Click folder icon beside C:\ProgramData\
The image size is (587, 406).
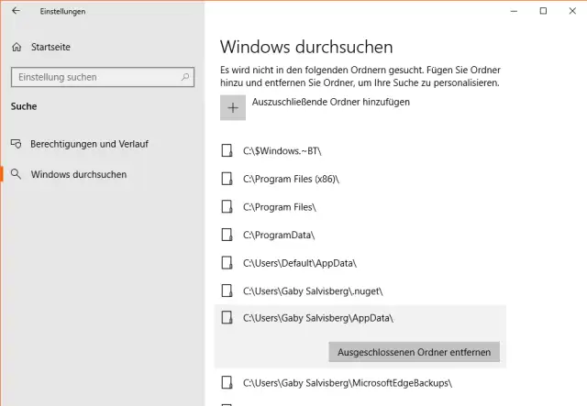pos(227,235)
